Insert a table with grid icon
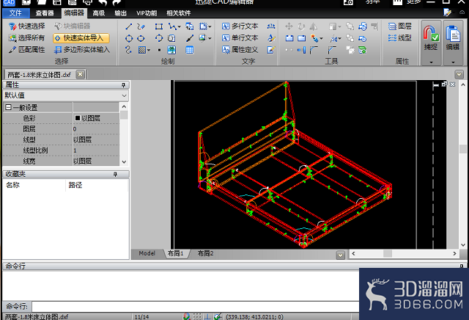The width and height of the screenshot is (469, 320). [x=190, y=50]
